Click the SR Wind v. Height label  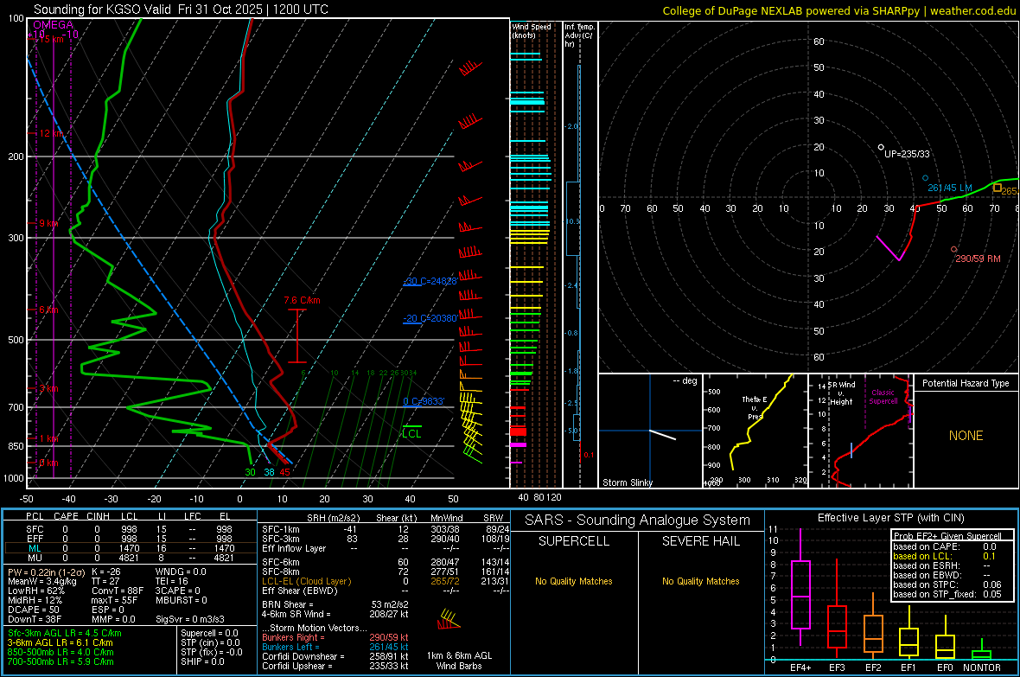point(841,393)
